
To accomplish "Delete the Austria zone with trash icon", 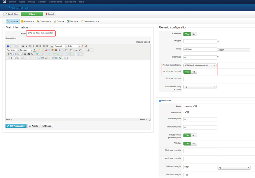I will click(196, 106).
